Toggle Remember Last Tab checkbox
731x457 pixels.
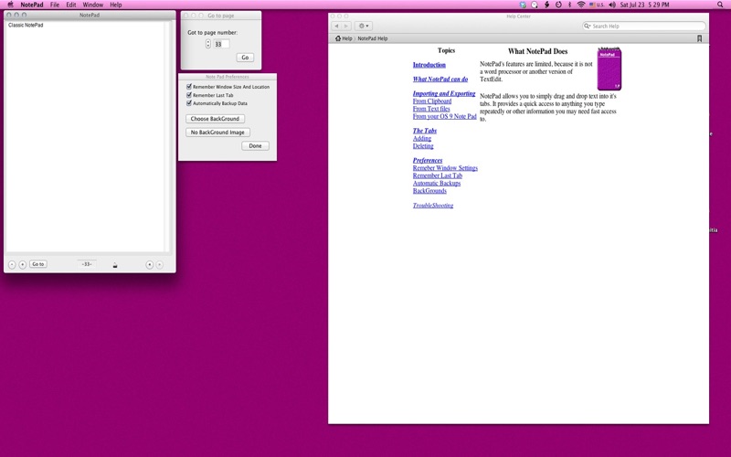[x=189, y=95]
